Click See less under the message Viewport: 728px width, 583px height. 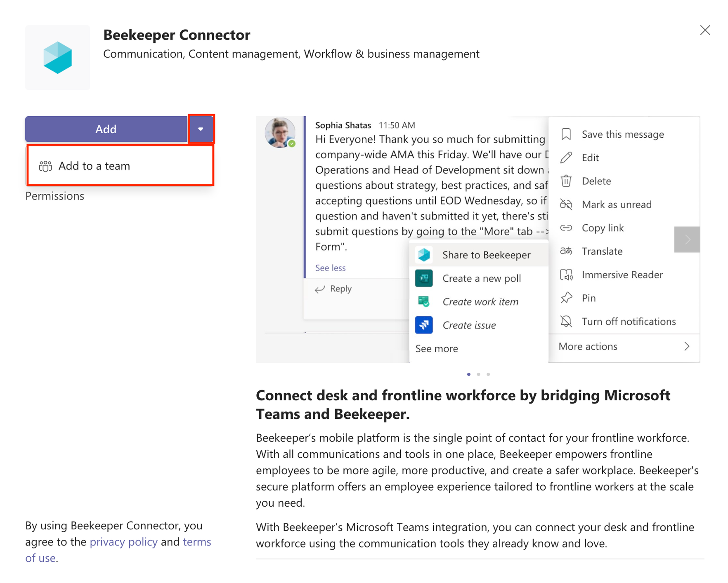coord(330,268)
